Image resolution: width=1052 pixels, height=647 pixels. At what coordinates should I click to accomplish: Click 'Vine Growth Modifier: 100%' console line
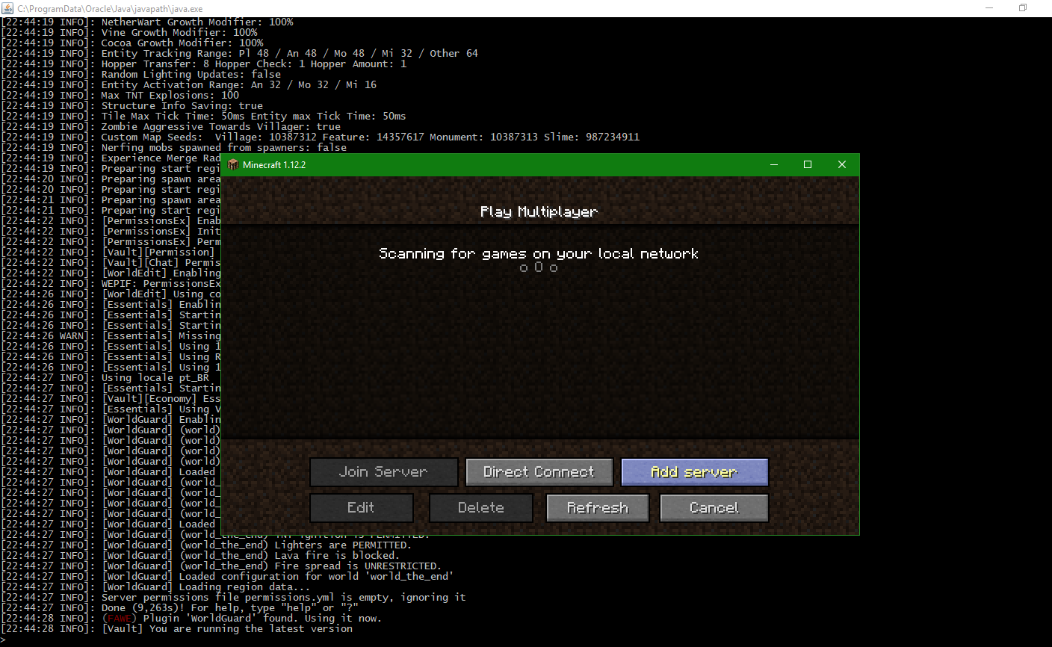pyautogui.click(x=129, y=33)
